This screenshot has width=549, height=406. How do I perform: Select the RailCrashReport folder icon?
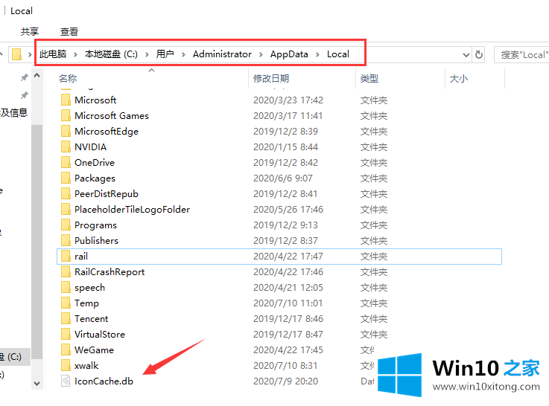pos(66,272)
